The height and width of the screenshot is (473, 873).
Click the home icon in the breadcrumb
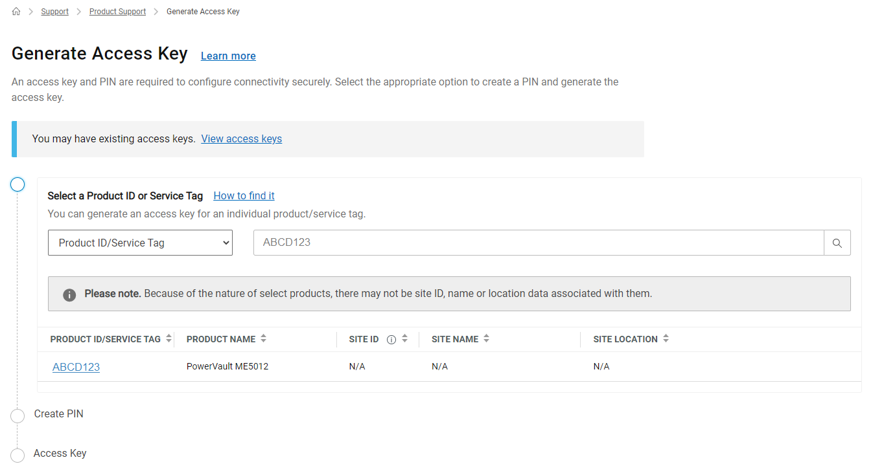16,11
